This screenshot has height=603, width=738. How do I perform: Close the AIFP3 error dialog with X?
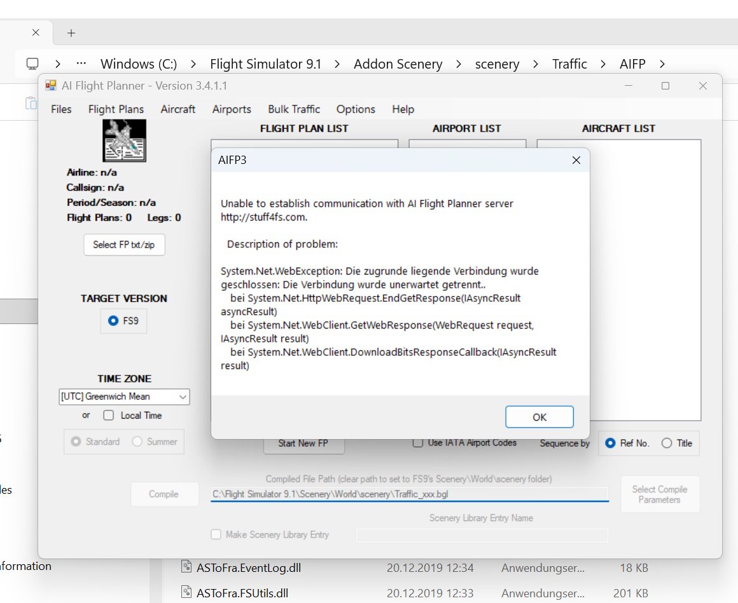pos(576,160)
